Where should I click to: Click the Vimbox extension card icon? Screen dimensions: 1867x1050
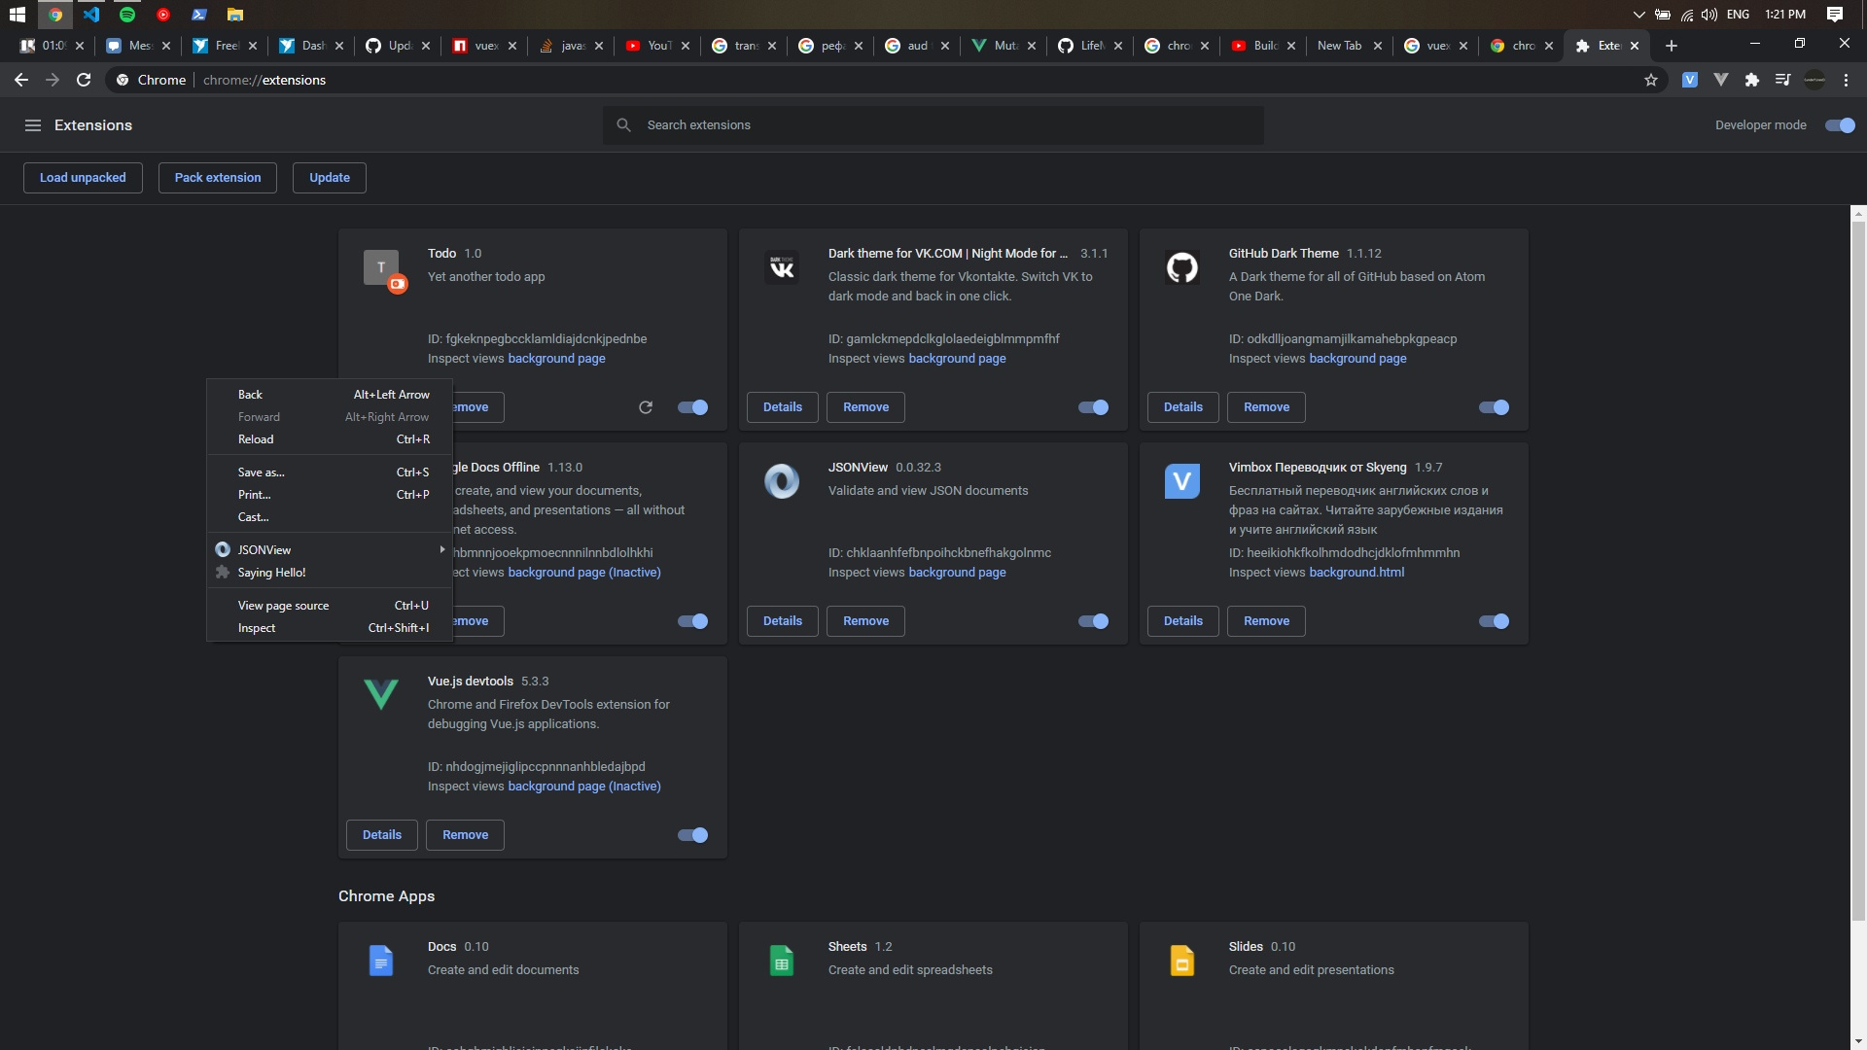tap(1182, 481)
